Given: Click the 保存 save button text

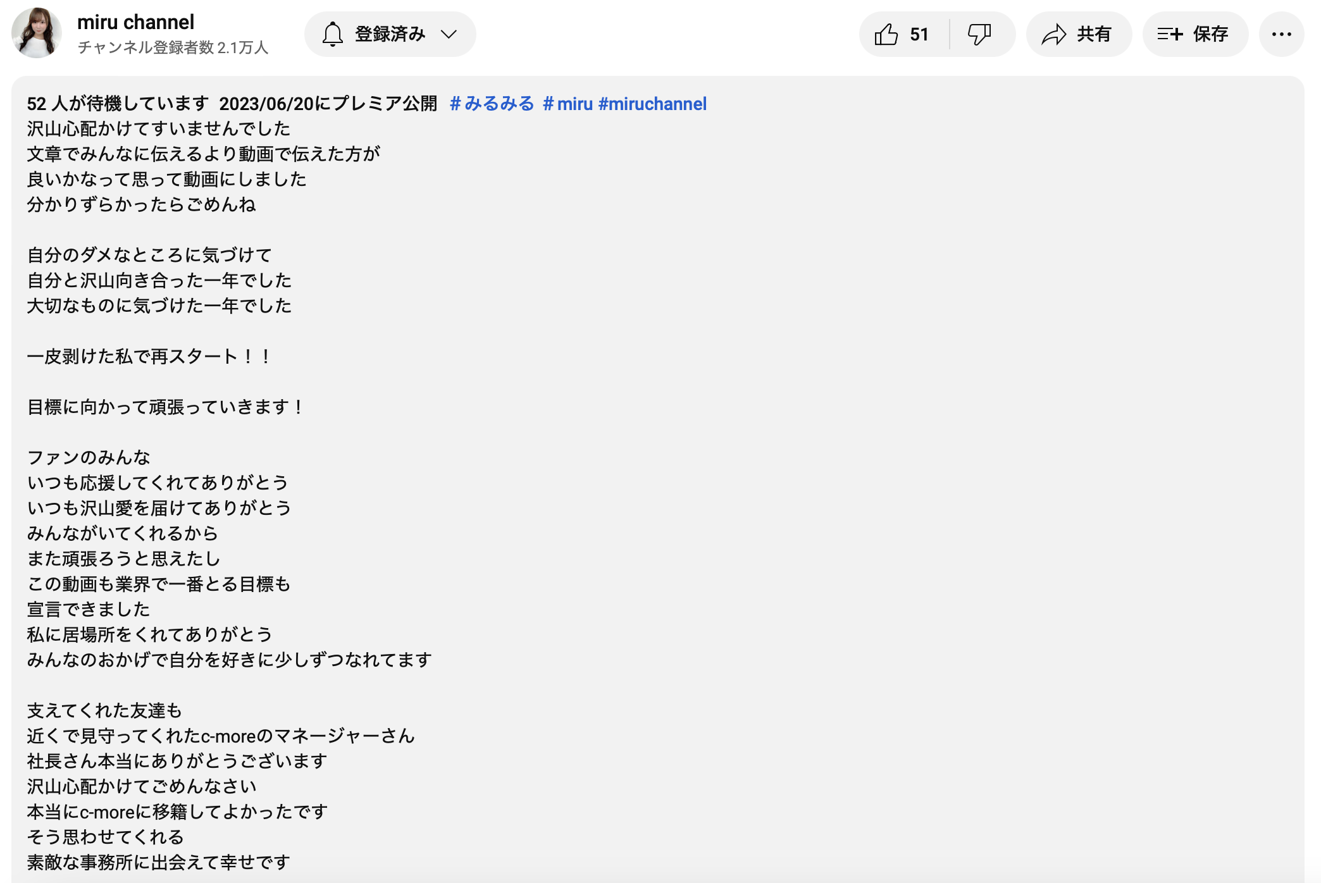Looking at the screenshot, I should tap(1210, 34).
